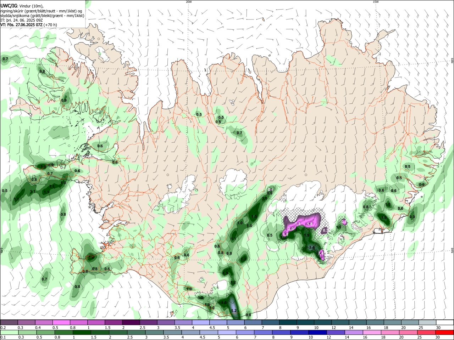This screenshot has height=340, width=454.
Task: Select top-row teal swatch between 8 and 9
Action: click(x=288, y=322)
